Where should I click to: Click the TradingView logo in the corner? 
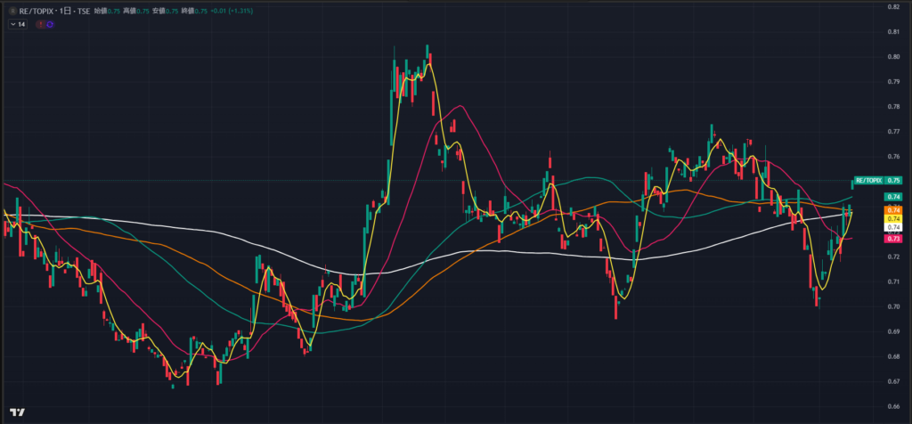[x=15, y=412]
